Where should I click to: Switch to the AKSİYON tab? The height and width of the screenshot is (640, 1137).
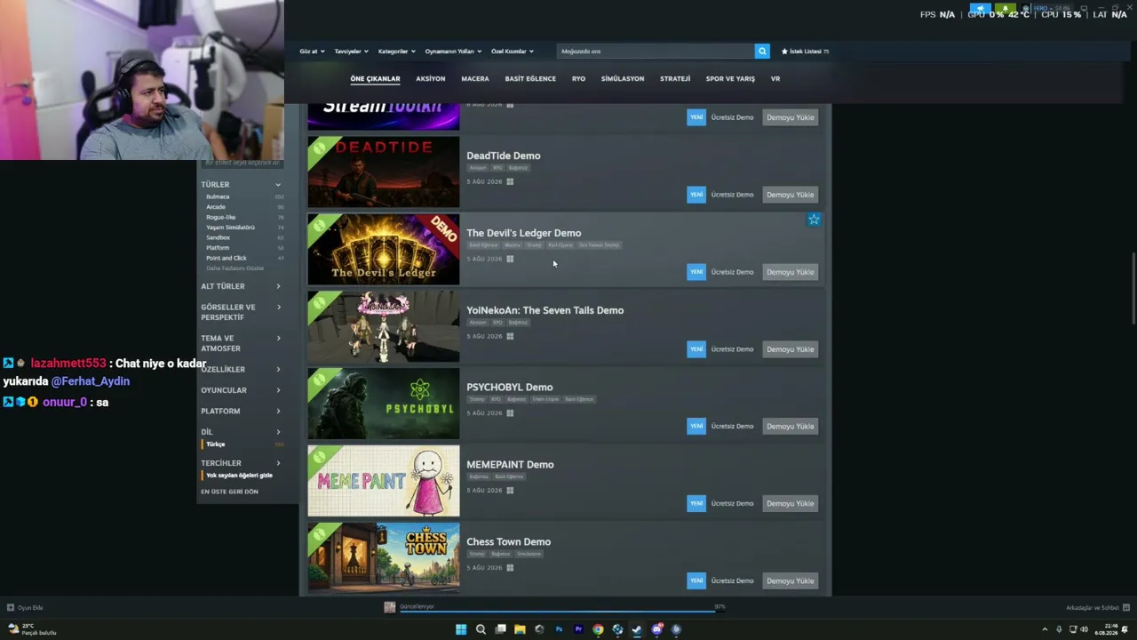point(431,79)
